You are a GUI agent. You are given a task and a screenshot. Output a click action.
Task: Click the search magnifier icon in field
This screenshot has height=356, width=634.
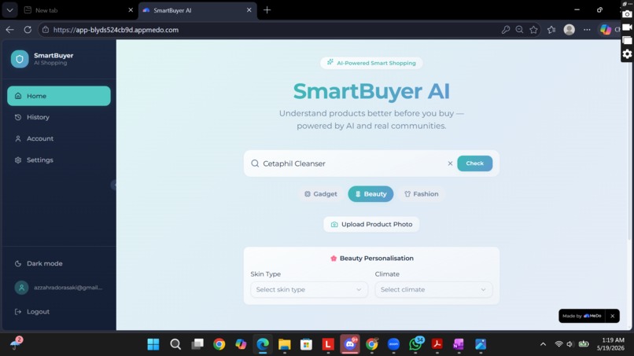pyautogui.click(x=255, y=163)
